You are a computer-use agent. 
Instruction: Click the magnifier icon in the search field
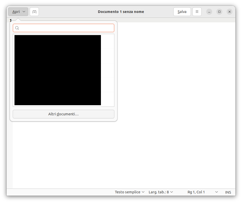17,28
